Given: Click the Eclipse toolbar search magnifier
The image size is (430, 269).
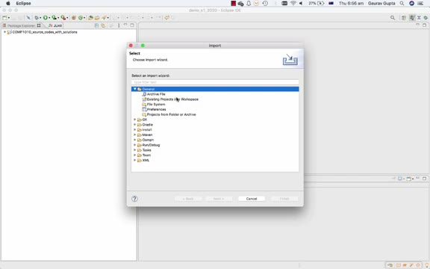Looking at the screenshot, I should [x=393, y=18].
